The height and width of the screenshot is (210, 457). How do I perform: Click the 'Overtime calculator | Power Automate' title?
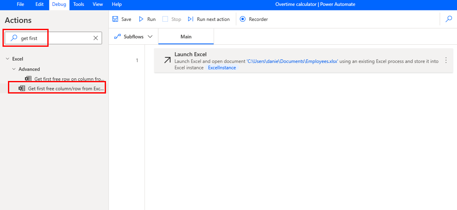point(315,4)
